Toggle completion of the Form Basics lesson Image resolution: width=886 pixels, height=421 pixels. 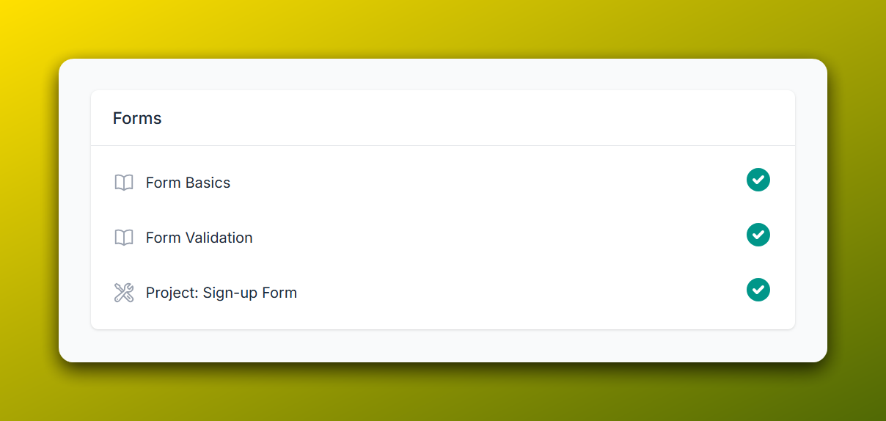click(x=758, y=180)
